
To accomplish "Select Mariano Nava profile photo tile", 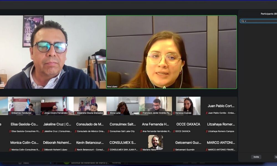I will (155, 142).
